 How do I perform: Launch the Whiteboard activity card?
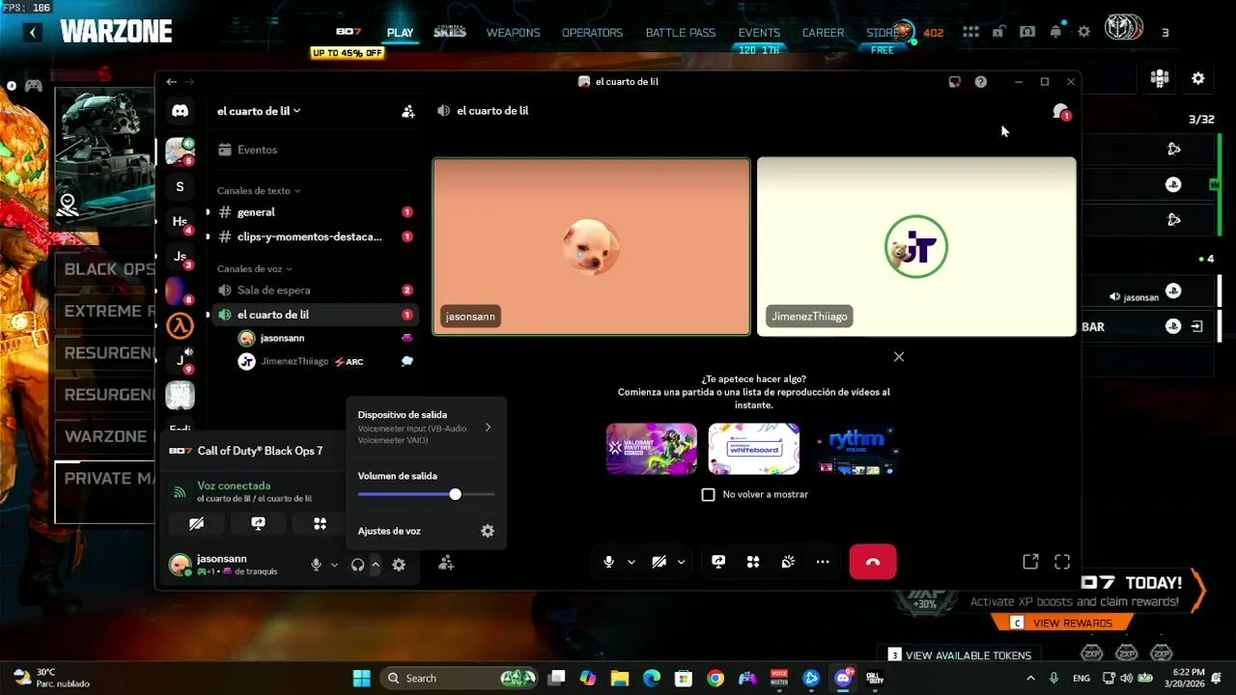[x=754, y=449]
